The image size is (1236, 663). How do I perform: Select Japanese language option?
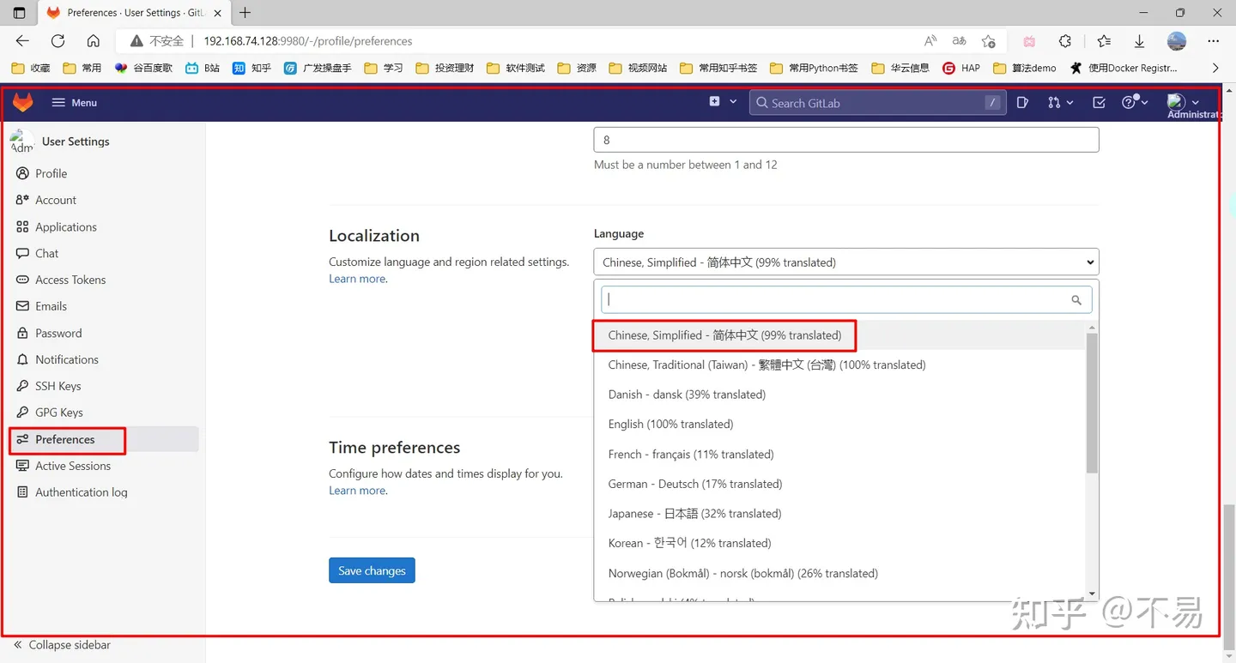pyautogui.click(x=839, y=513)
